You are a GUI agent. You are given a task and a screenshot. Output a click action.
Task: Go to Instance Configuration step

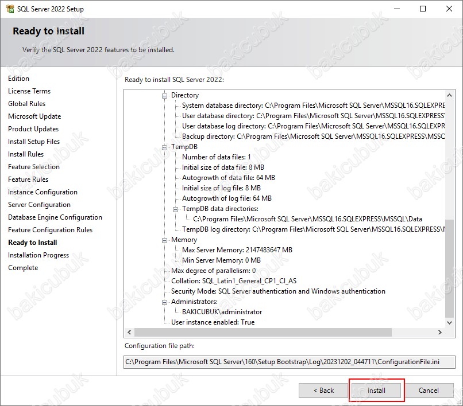tap(43, 192)
